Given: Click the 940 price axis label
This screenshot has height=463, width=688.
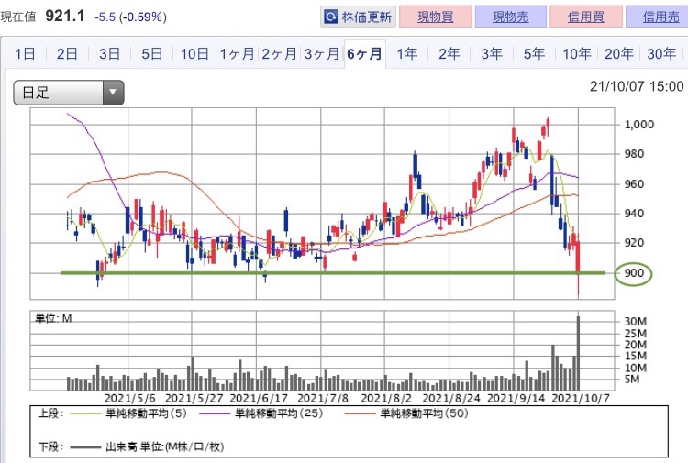Looking at the screenshot, I should (634, 214).
